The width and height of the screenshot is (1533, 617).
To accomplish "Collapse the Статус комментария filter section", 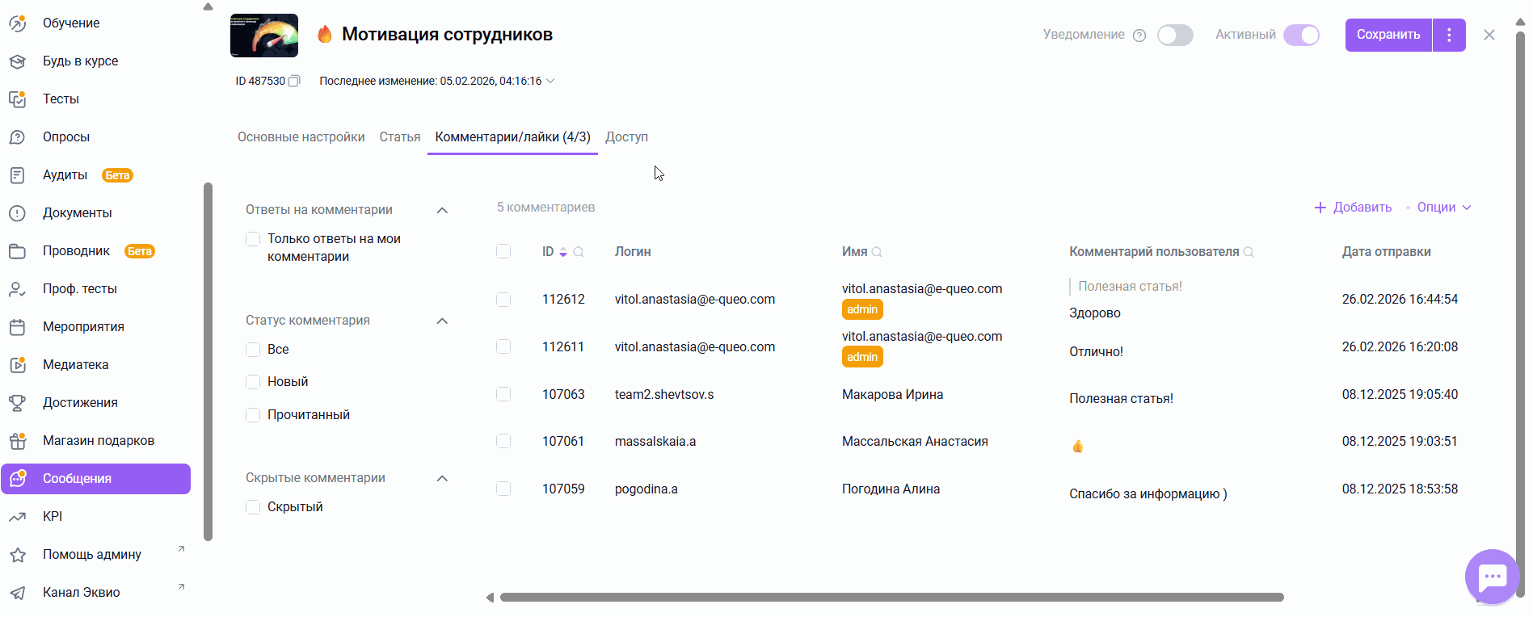I will [x=442, y=321].
